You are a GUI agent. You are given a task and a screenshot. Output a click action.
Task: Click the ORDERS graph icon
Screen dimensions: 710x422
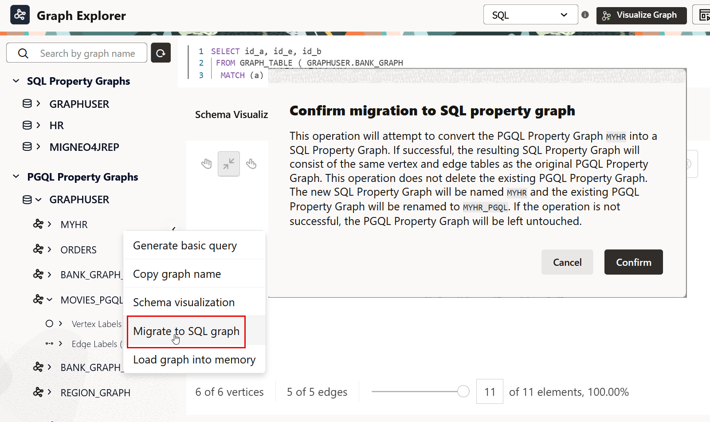[38, 249]
